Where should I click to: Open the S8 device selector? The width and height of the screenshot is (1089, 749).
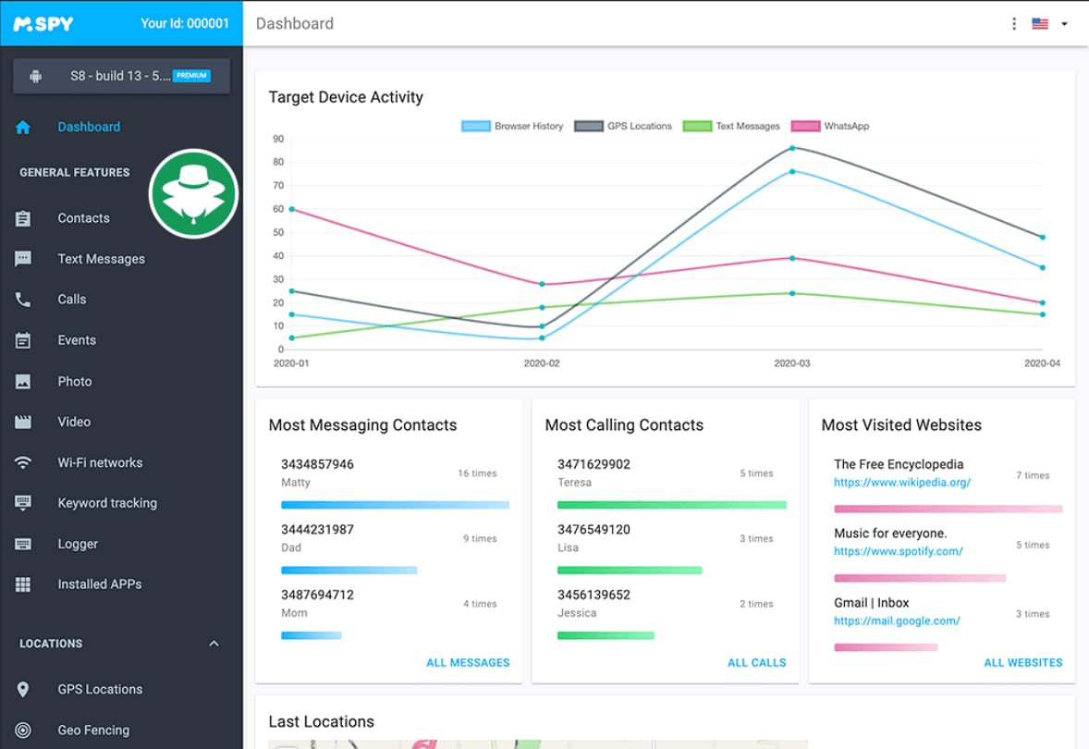point(121,76)
